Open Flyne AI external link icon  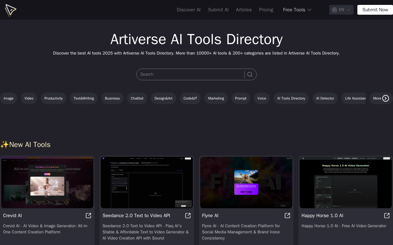click(x=287, y=216)
